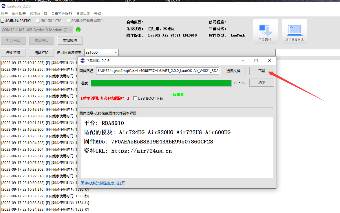Screen dimensions: 340x213
Task: Enable the 通用串口打印 checkbox
Action: click(x=38, y=21)
